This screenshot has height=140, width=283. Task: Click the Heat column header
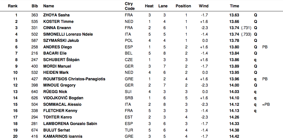[149, 6]
